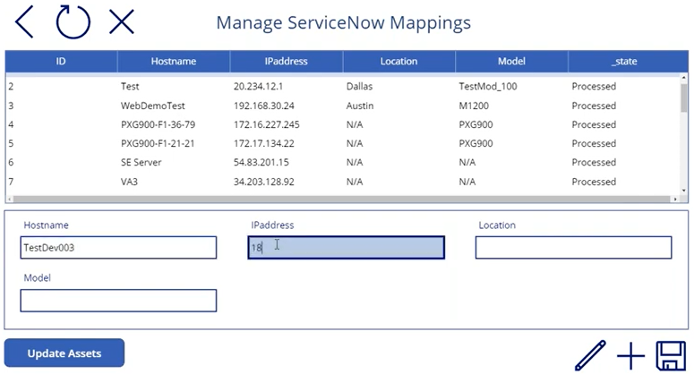
Task: Select hostname PXG900-F1-36-79
Action: click(158, 124)
